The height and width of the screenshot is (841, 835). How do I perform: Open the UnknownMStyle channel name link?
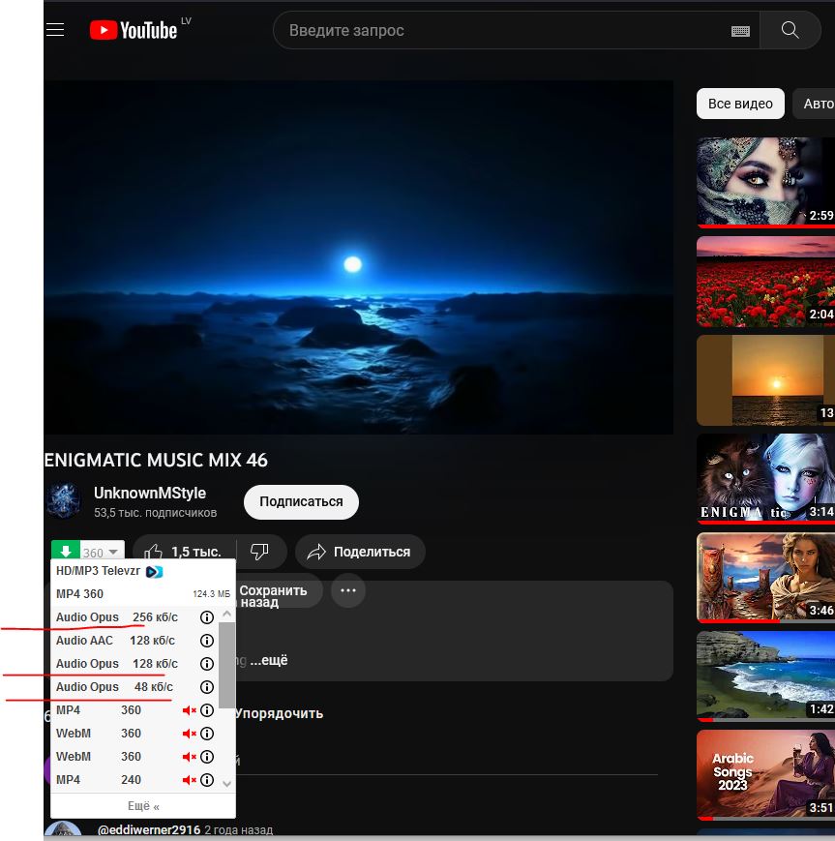[x=150, y=493]
